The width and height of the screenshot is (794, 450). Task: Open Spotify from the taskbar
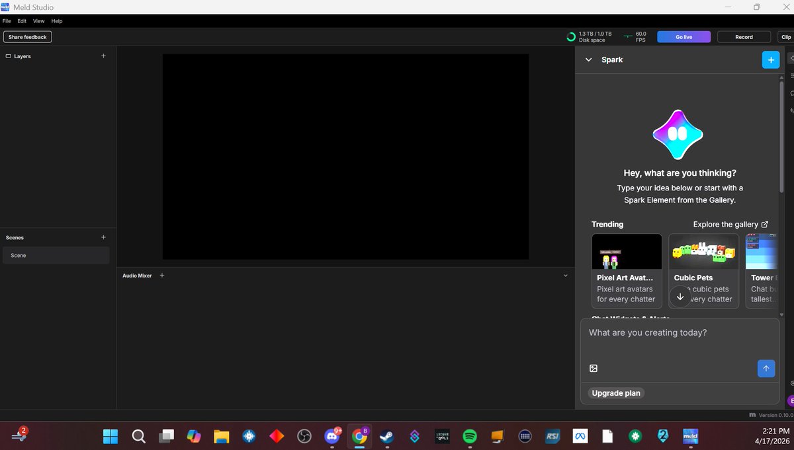click(470, 436)
